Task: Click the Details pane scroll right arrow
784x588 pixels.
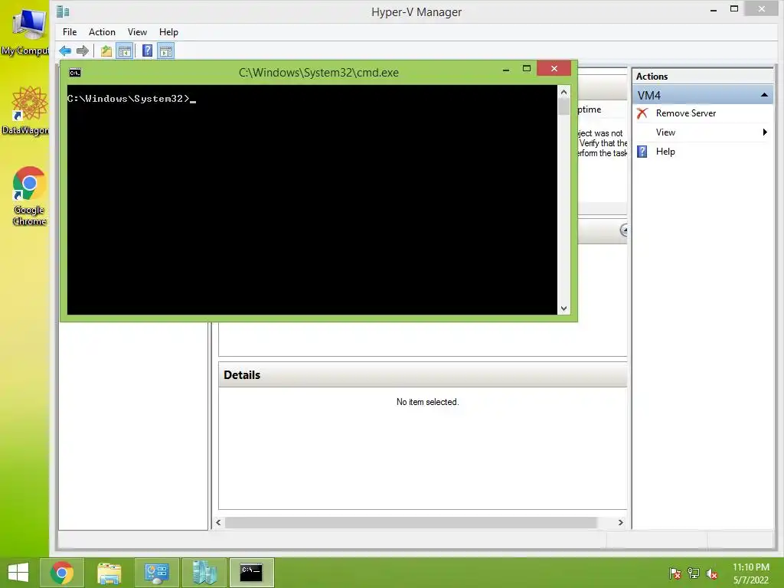Action: click(620, 522)
